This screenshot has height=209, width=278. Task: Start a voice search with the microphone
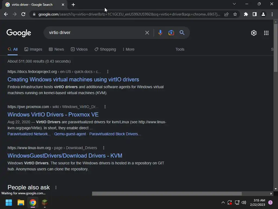click(160, 33)
